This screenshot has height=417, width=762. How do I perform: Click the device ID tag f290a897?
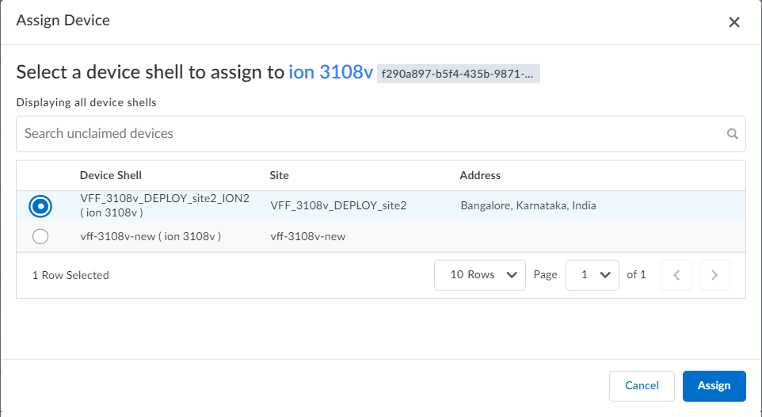coord(459,74)
